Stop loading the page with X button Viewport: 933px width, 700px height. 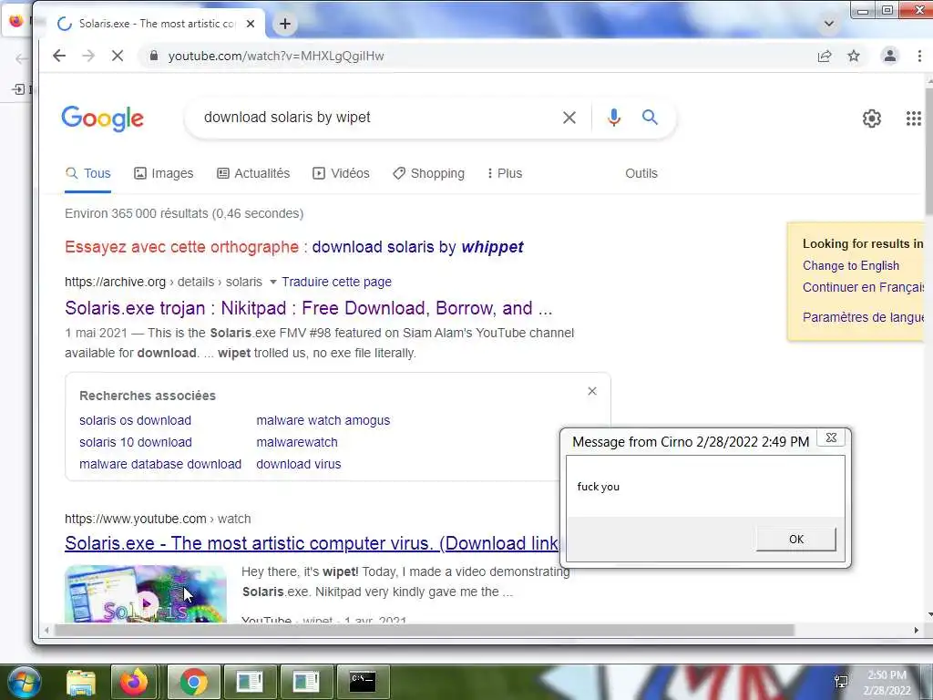point(118,56)
